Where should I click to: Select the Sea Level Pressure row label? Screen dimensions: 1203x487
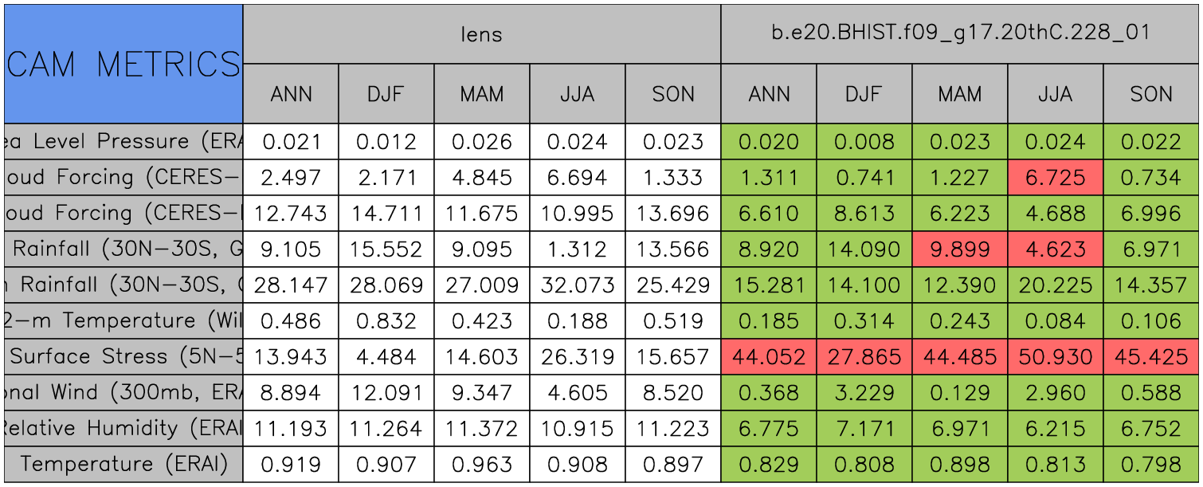[123, 142]
